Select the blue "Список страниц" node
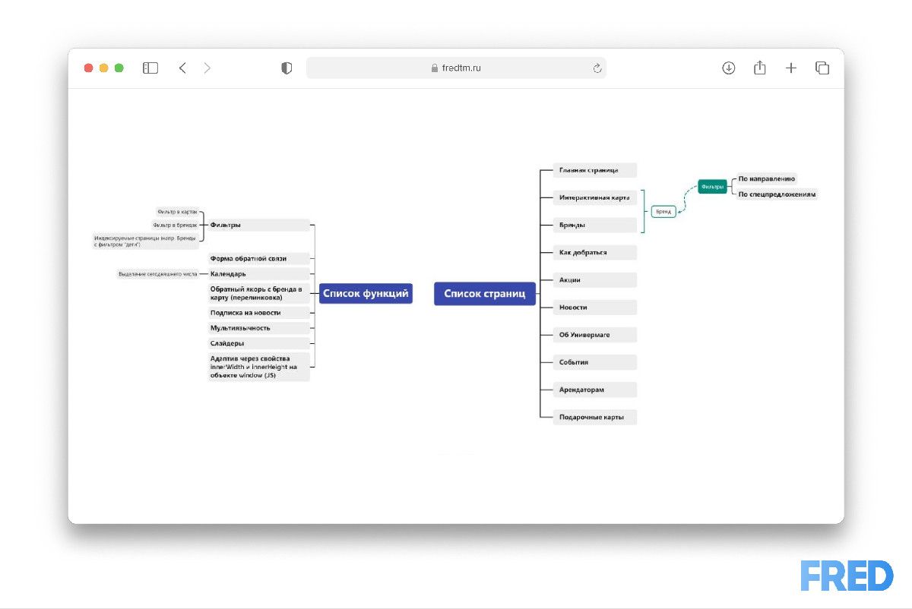Image resolution: width=912 pixels, height=609 pixels. coord(485,294)
